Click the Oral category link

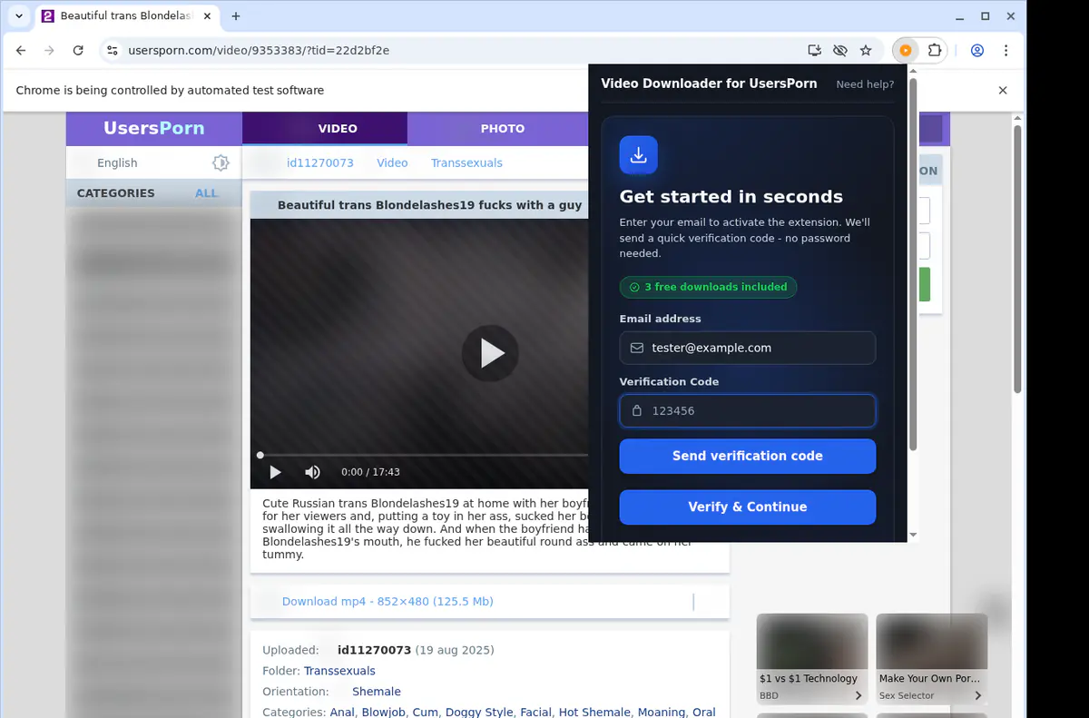[x=704, y=713]
